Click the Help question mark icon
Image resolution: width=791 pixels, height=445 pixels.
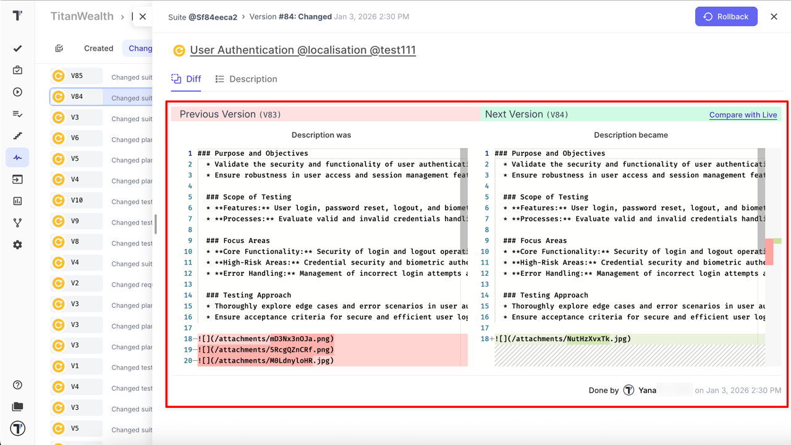(x=17, y=385)
